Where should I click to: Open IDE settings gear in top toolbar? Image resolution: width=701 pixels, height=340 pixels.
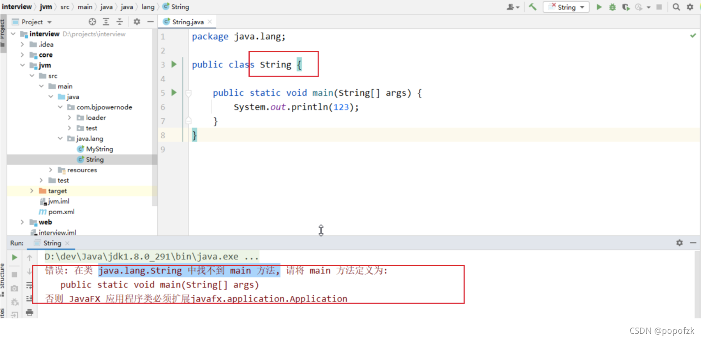tap(690, 7)
